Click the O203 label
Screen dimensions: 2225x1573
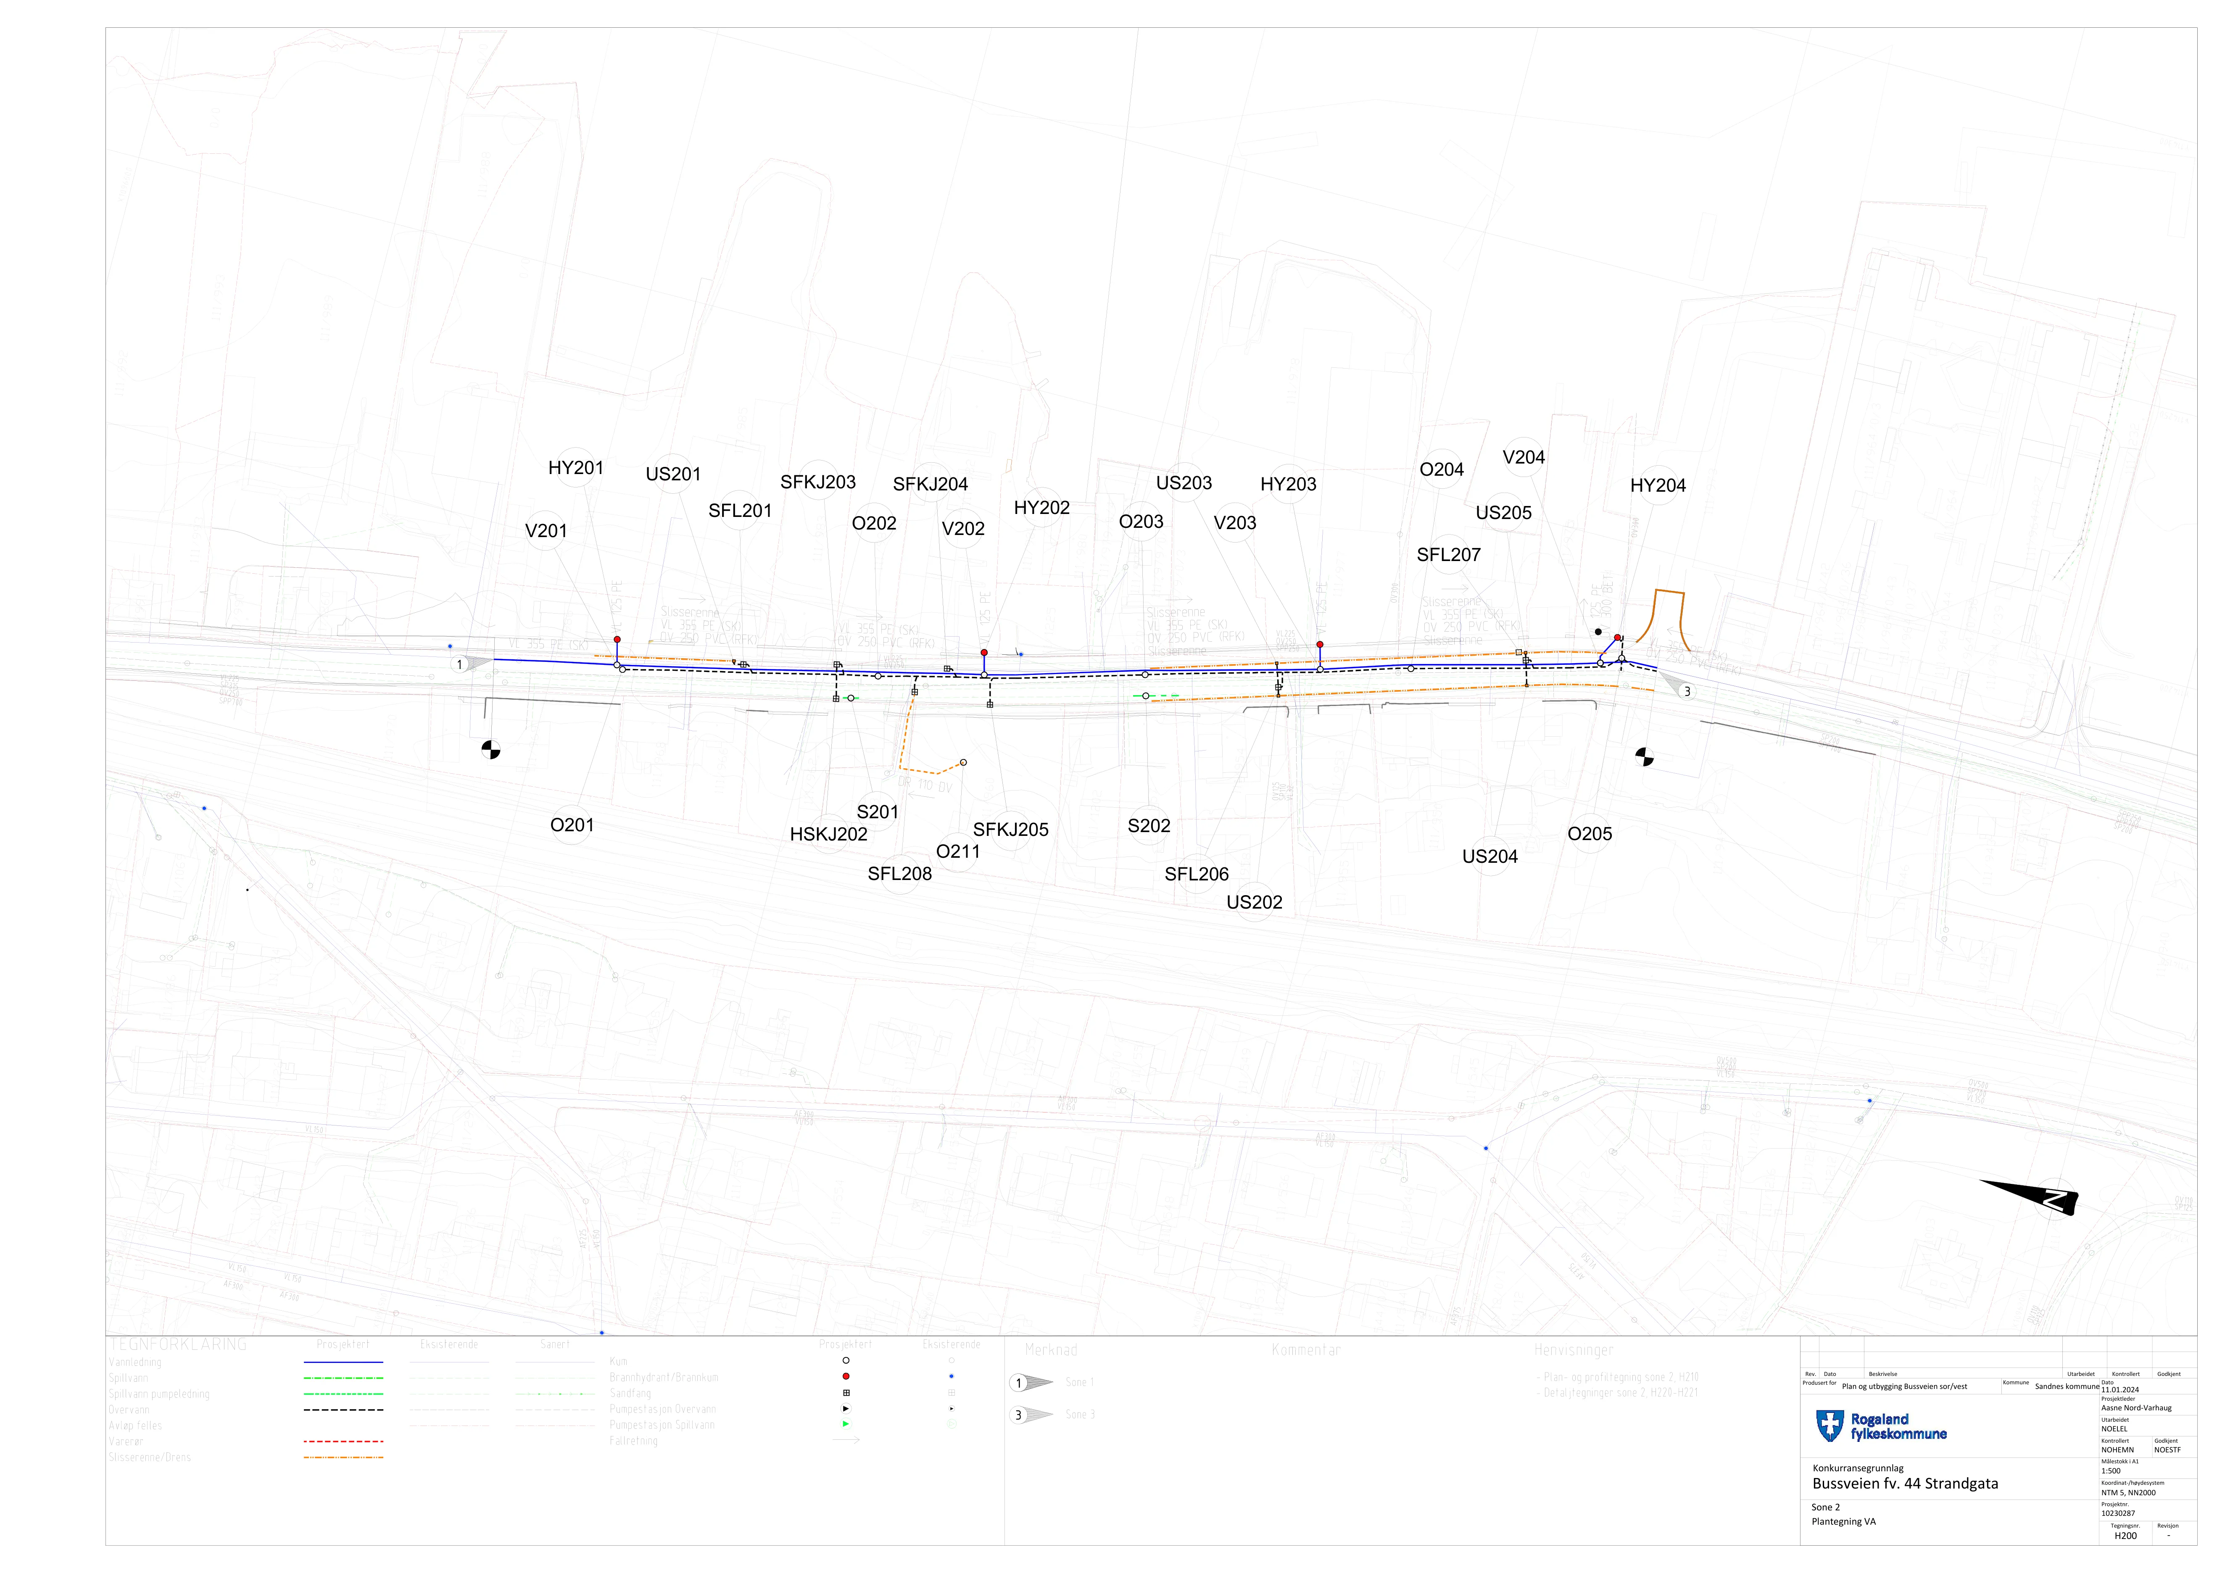point(1141,522)
